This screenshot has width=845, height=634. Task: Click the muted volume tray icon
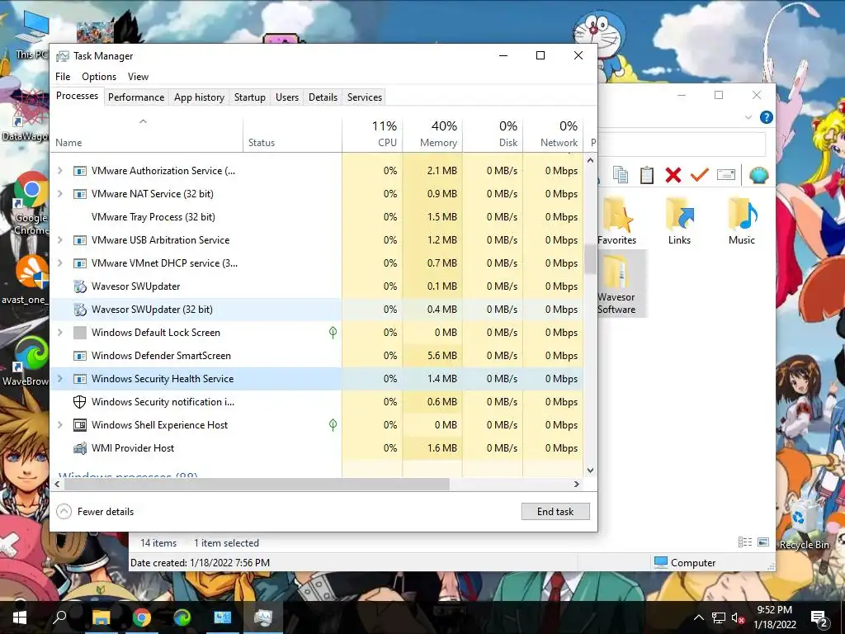(x=739, y=617)
